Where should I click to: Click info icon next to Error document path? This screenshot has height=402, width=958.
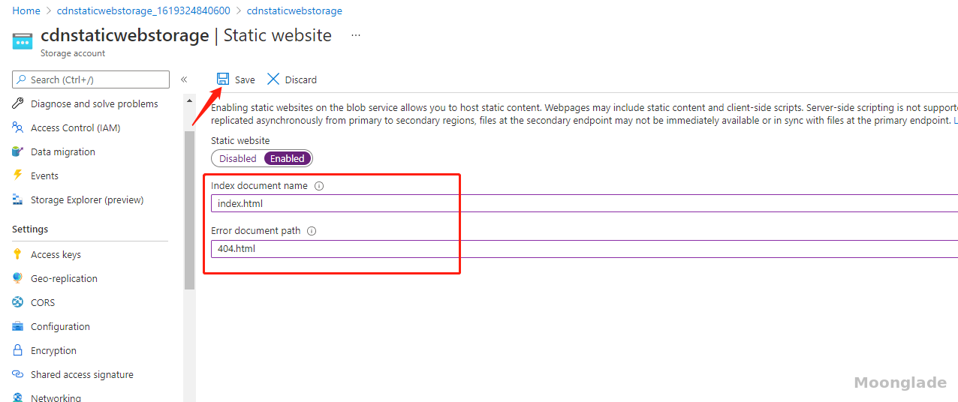click(312, 231)
